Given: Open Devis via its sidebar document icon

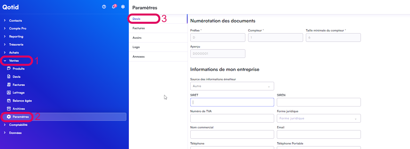Looking at the screenshot, I should click(9, 77).
